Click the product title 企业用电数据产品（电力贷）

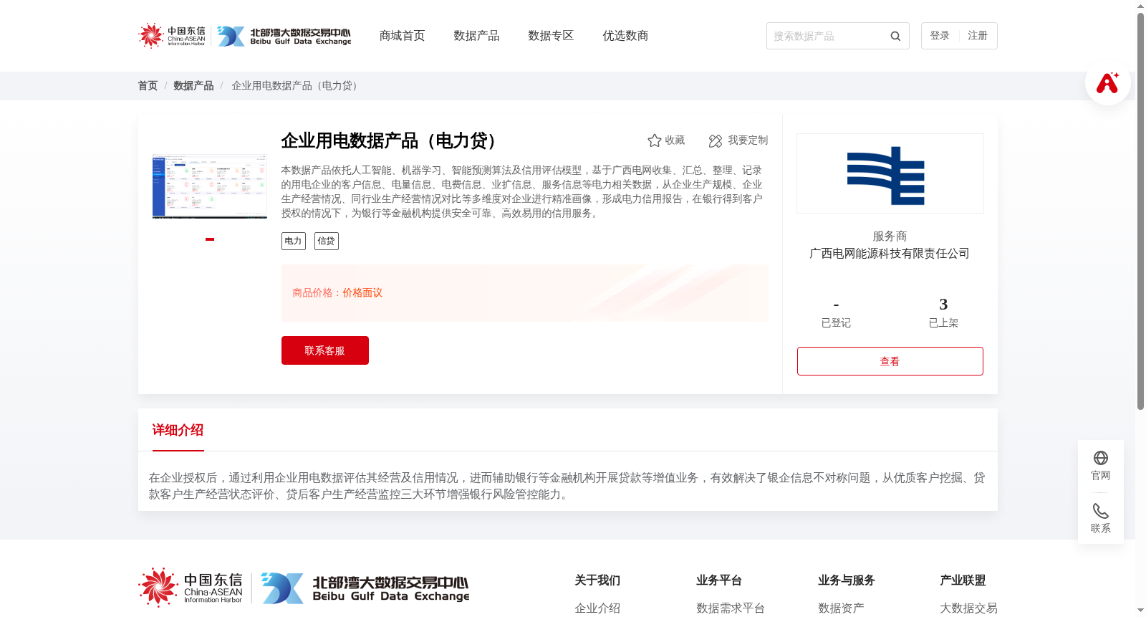[393, 140]
